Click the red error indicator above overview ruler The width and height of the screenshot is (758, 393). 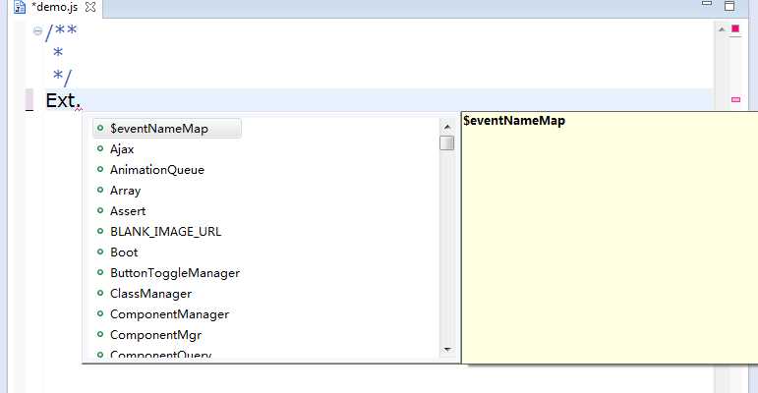(734, 28)
